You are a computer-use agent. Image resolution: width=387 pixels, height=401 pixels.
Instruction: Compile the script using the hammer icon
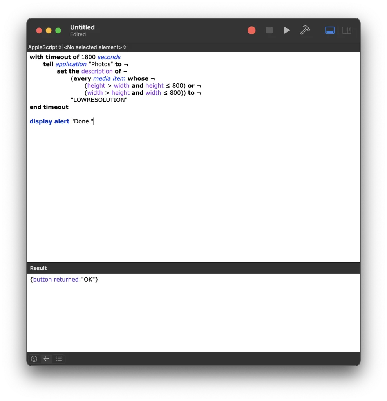pos(305,30)
